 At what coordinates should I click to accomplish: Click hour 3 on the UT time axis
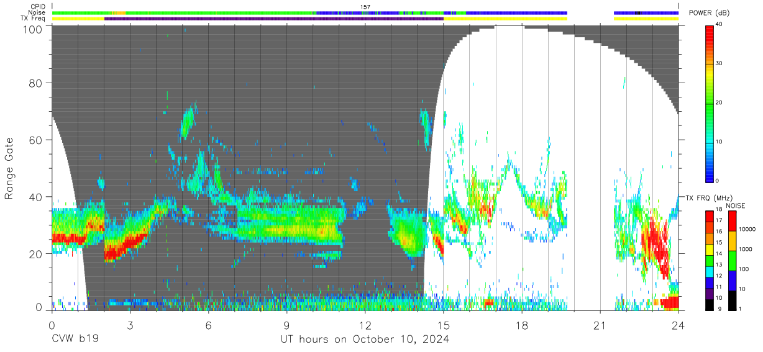pyautogui.click(x=130, y=325)
